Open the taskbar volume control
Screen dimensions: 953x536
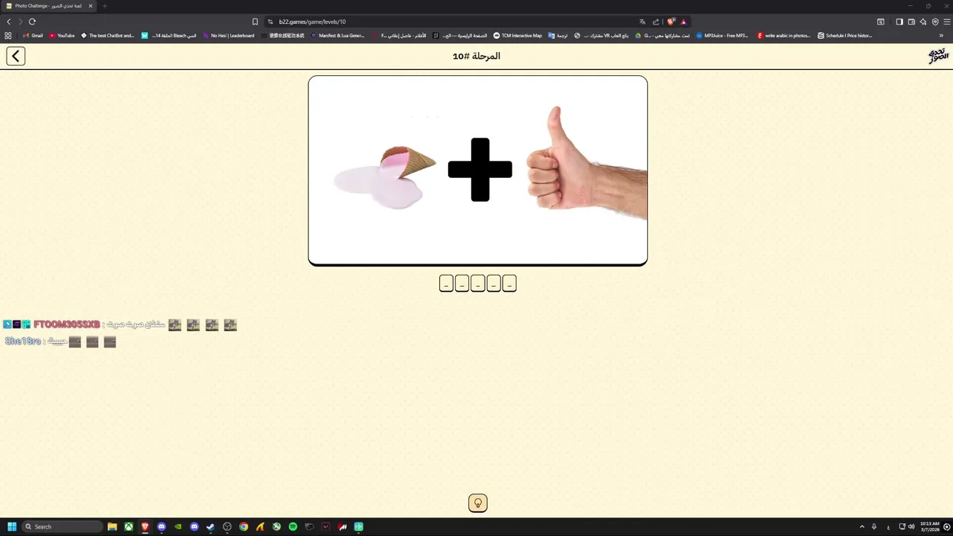pyautogui.click(x=911, y=527)
